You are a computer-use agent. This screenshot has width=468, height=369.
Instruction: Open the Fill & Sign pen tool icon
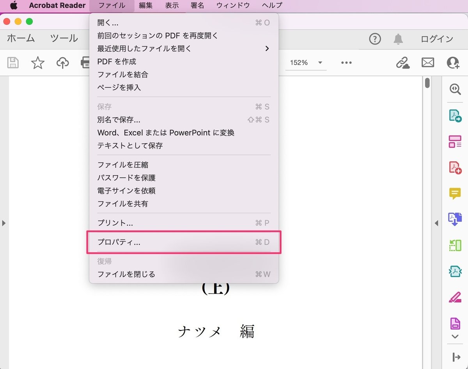[x=455, y=298]
